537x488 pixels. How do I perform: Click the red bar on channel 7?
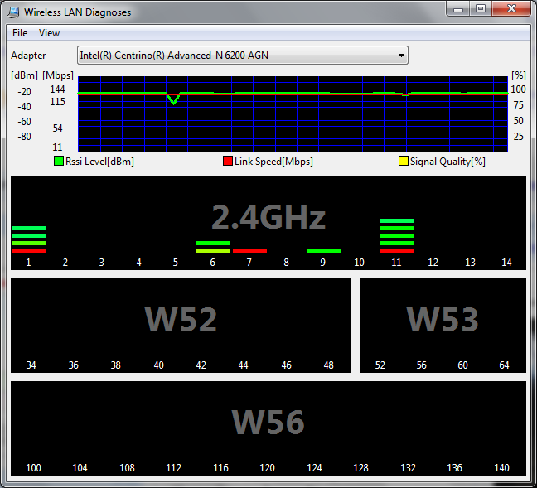pos(249,251)
